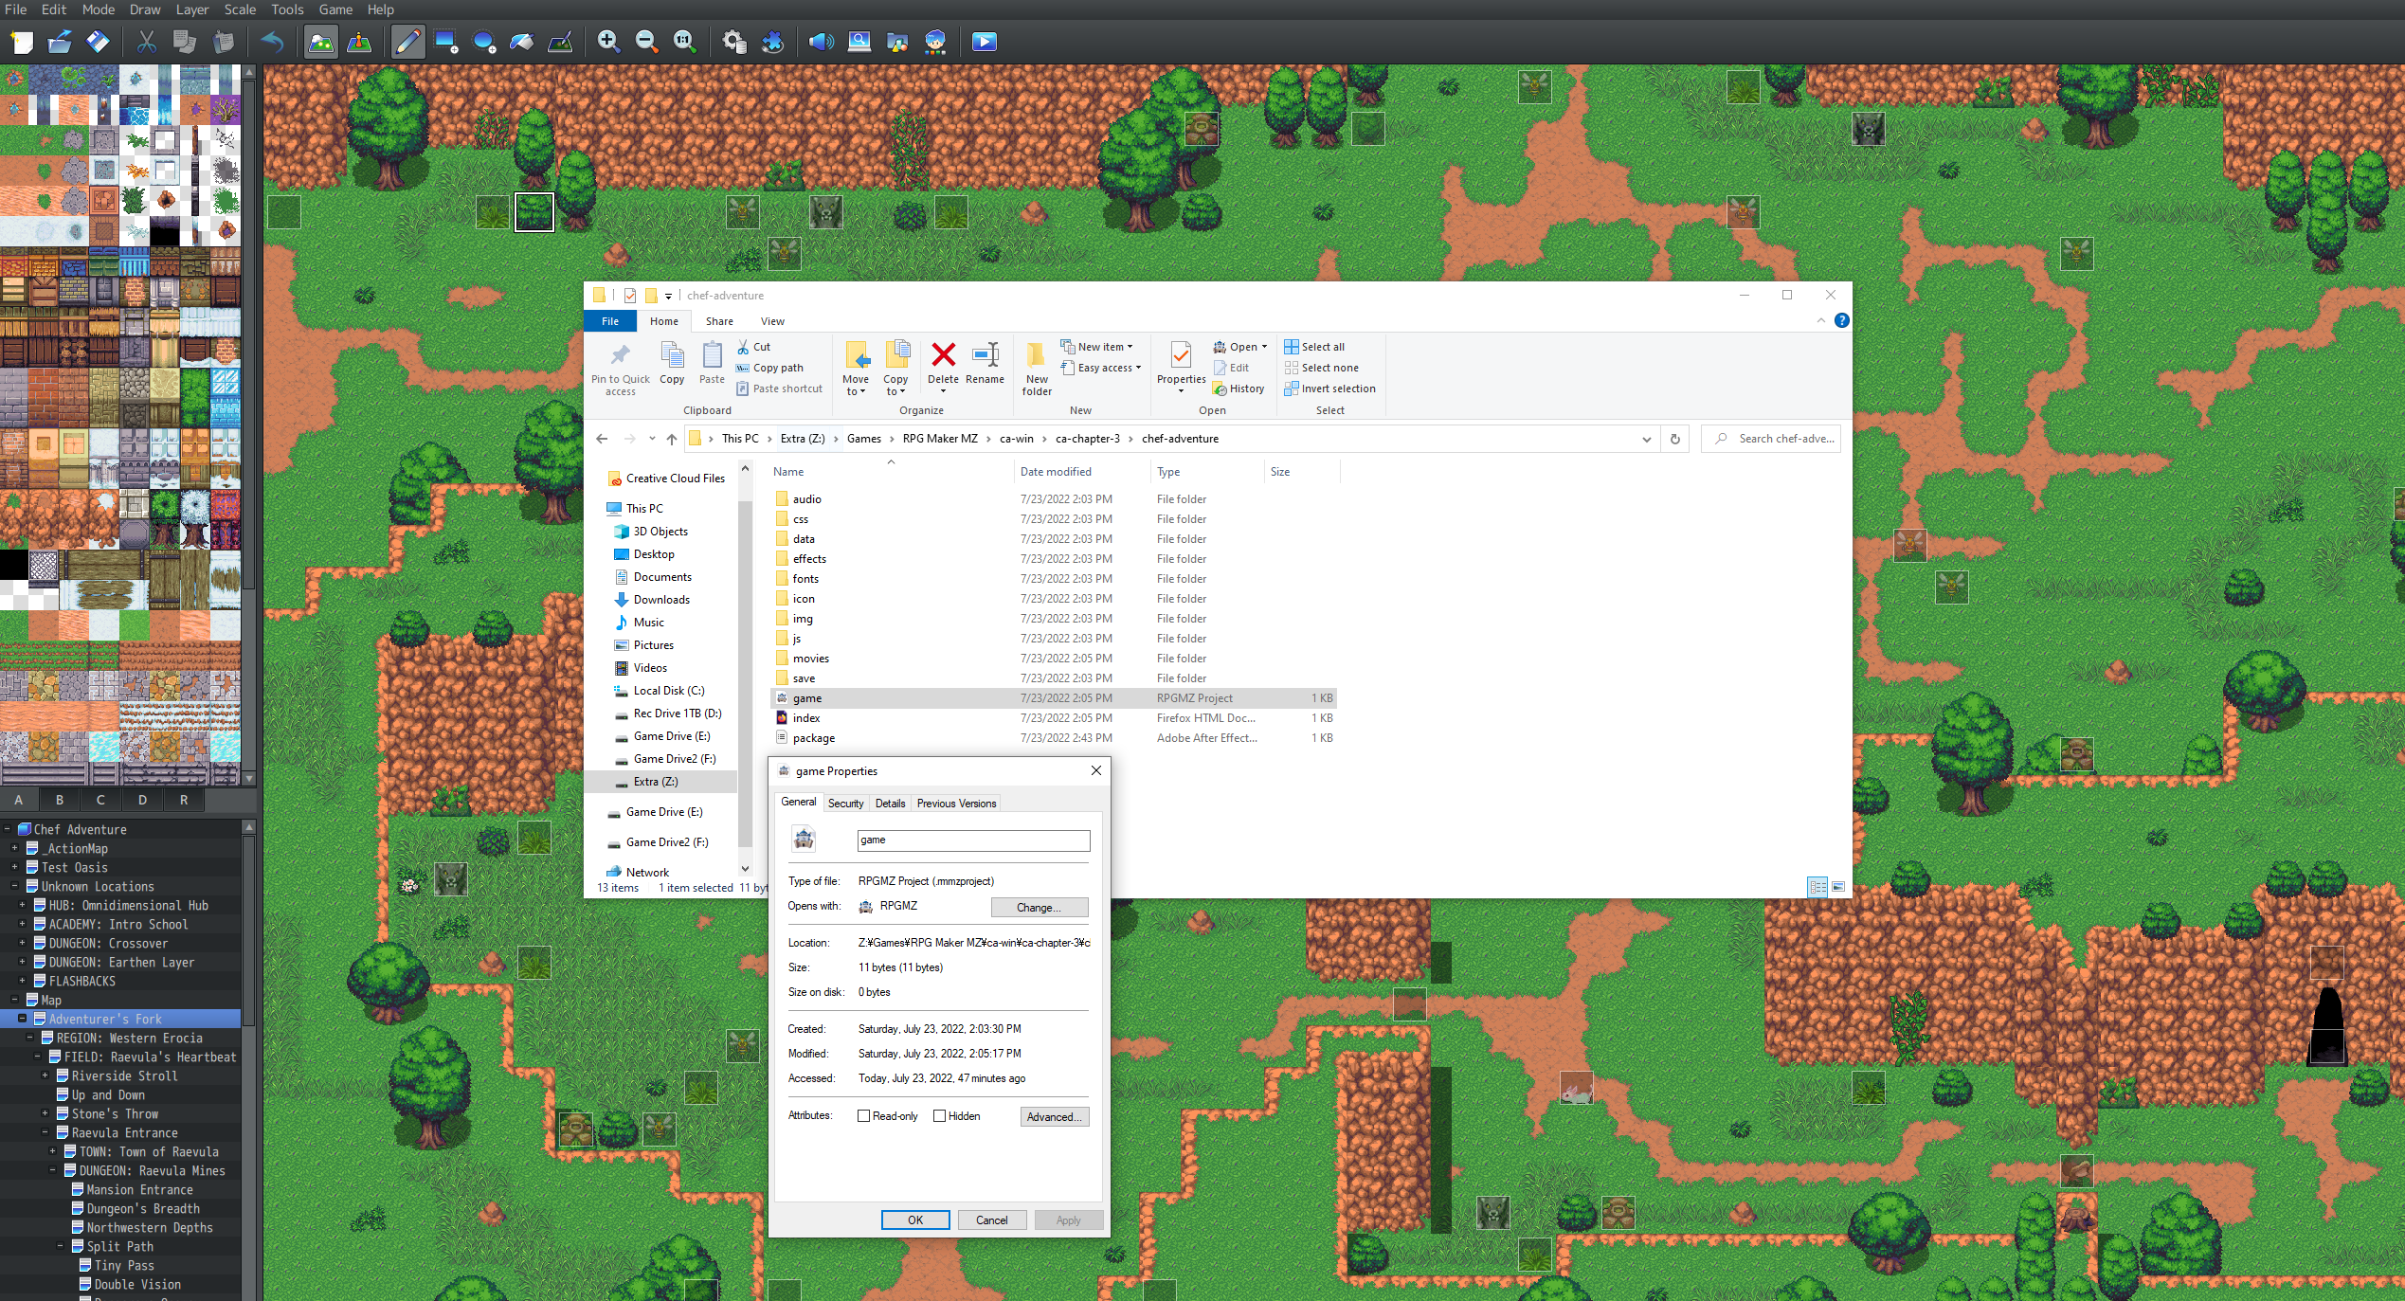Open the Database gear icon

click(734, 42)
